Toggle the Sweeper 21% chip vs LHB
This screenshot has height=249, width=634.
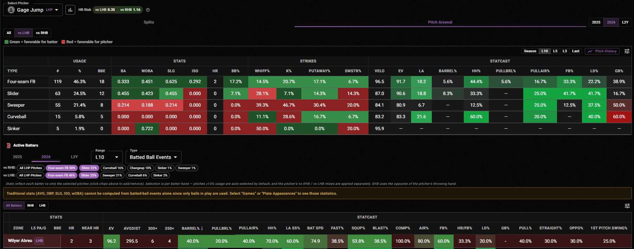click(x=112, y=175)
